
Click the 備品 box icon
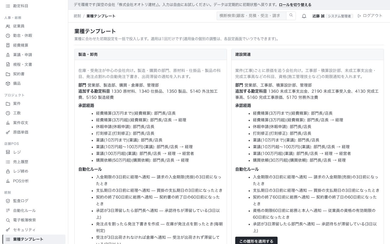pyautogui.click(x=8, y=84)
